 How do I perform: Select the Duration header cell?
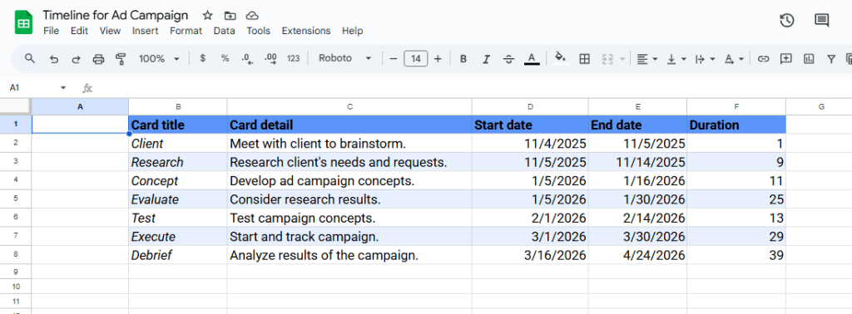tap(736, 125)
